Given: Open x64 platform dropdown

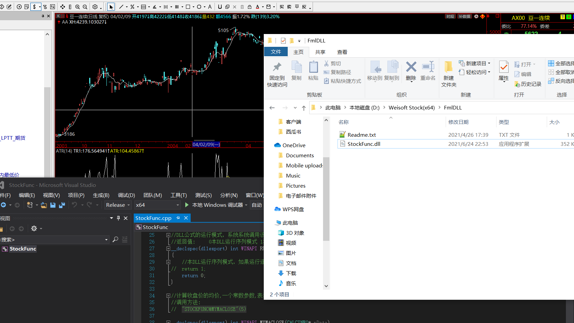Looking at the screenshot, I should [x=158, y=205].
